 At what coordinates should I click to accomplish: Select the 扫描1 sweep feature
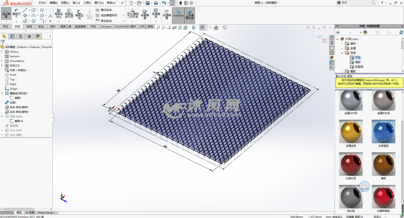click(x=13, y=102)
